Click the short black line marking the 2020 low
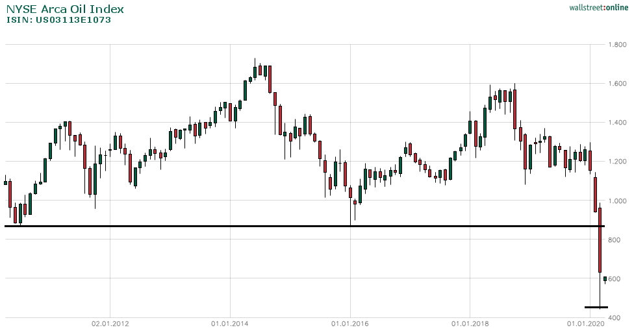Screen dimensions: 634x331 click(596, 307)
